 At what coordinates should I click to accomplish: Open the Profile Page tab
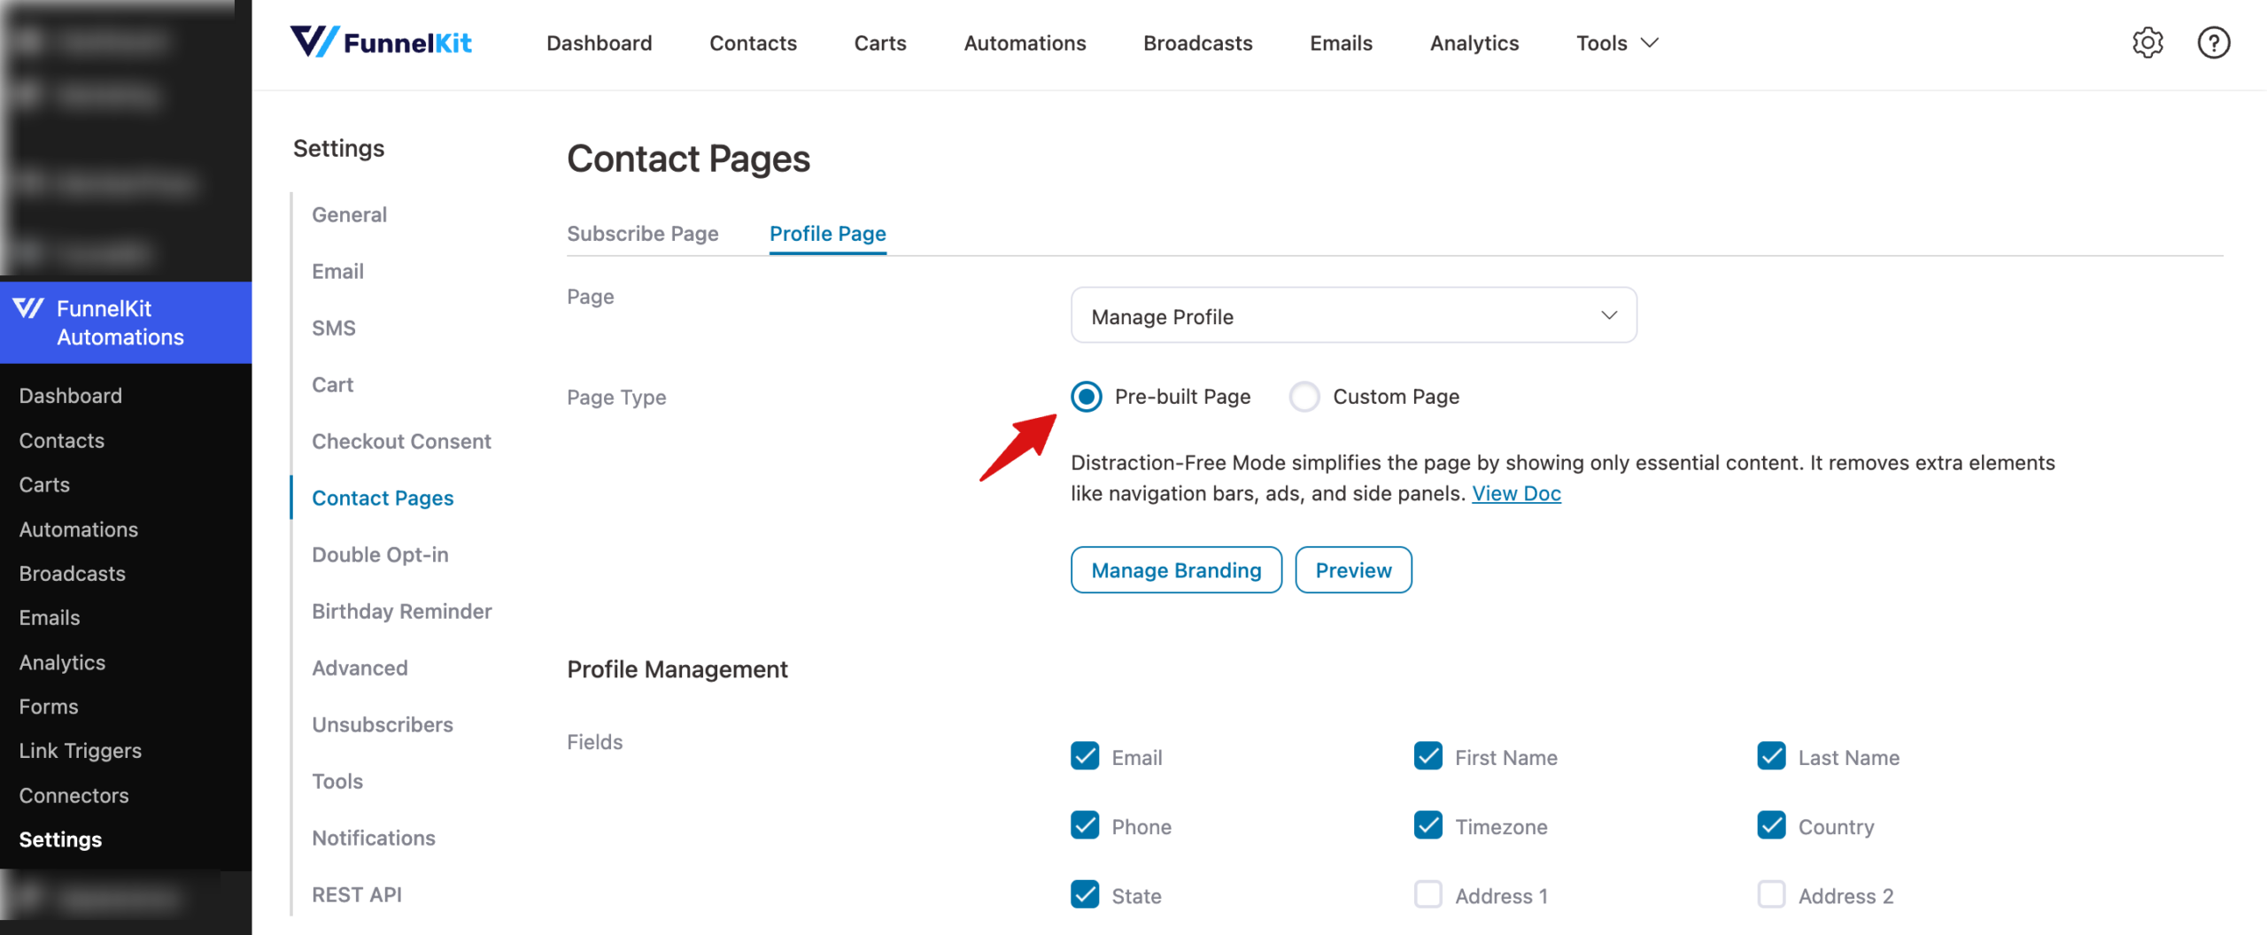[x=827, y=233]
